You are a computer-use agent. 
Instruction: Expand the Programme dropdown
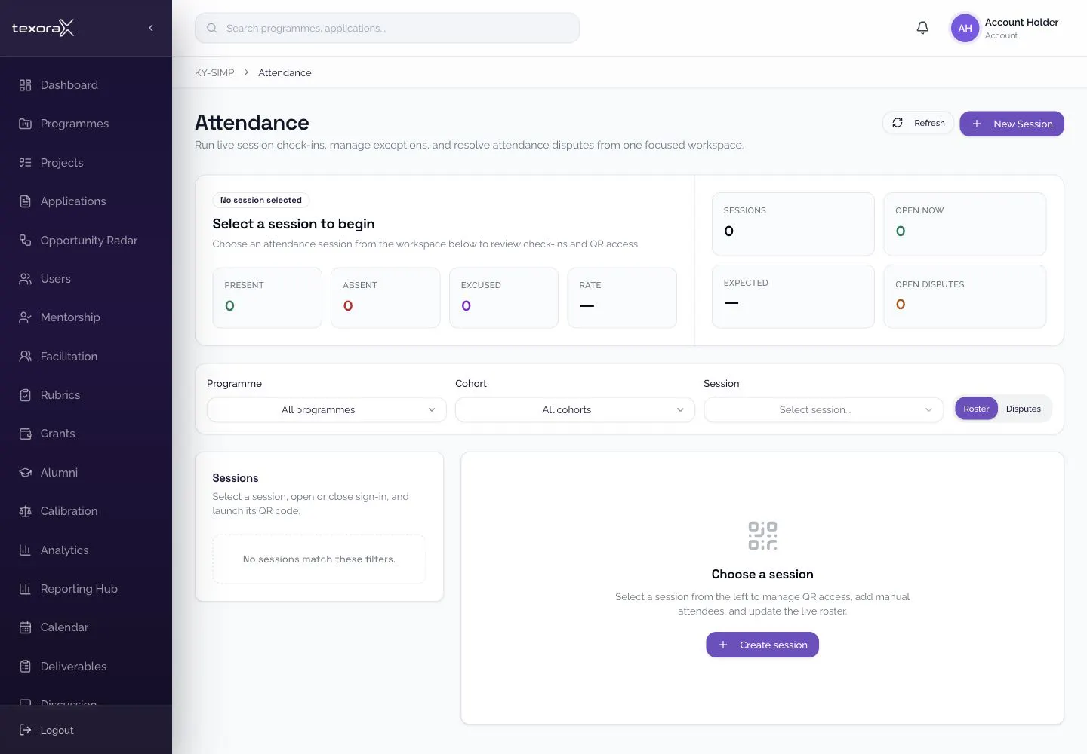[x=327, y=409]
